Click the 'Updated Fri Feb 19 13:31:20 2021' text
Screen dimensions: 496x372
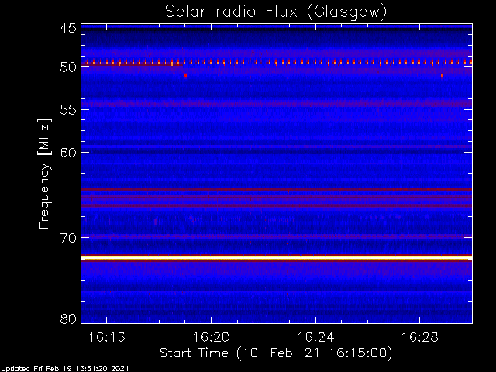64,369
